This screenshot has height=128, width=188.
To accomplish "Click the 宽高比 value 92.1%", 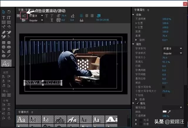I will click(166, 62).
